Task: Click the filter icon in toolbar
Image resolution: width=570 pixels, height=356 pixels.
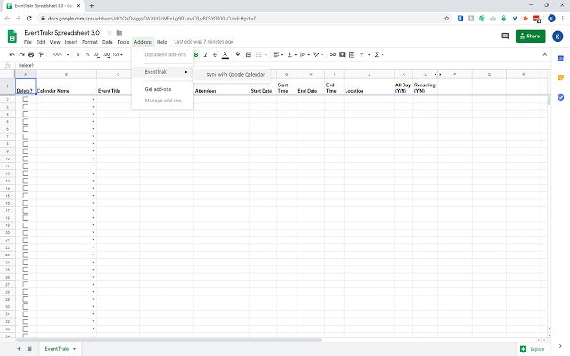Action: tap(362, 54)
